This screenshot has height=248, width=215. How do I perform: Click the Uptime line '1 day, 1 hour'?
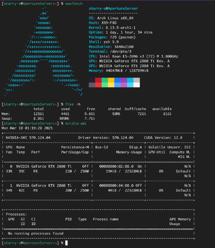pos(121,33)
